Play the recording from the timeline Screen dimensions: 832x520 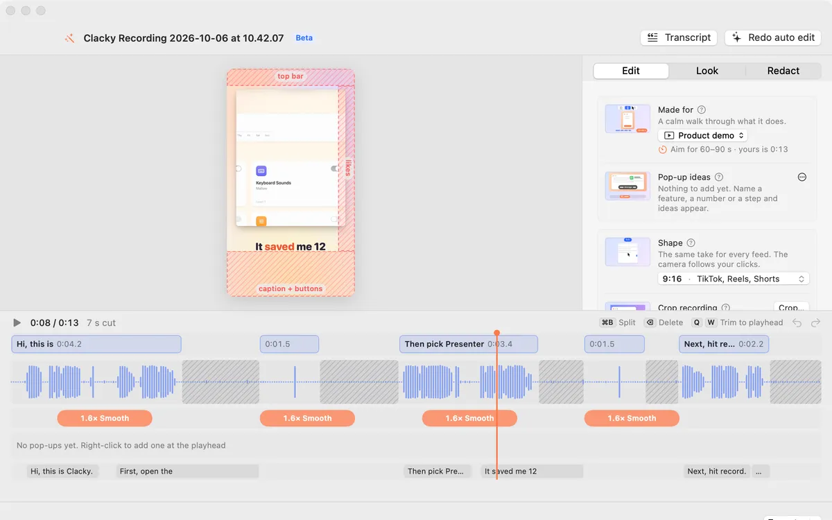click(17, 323)
